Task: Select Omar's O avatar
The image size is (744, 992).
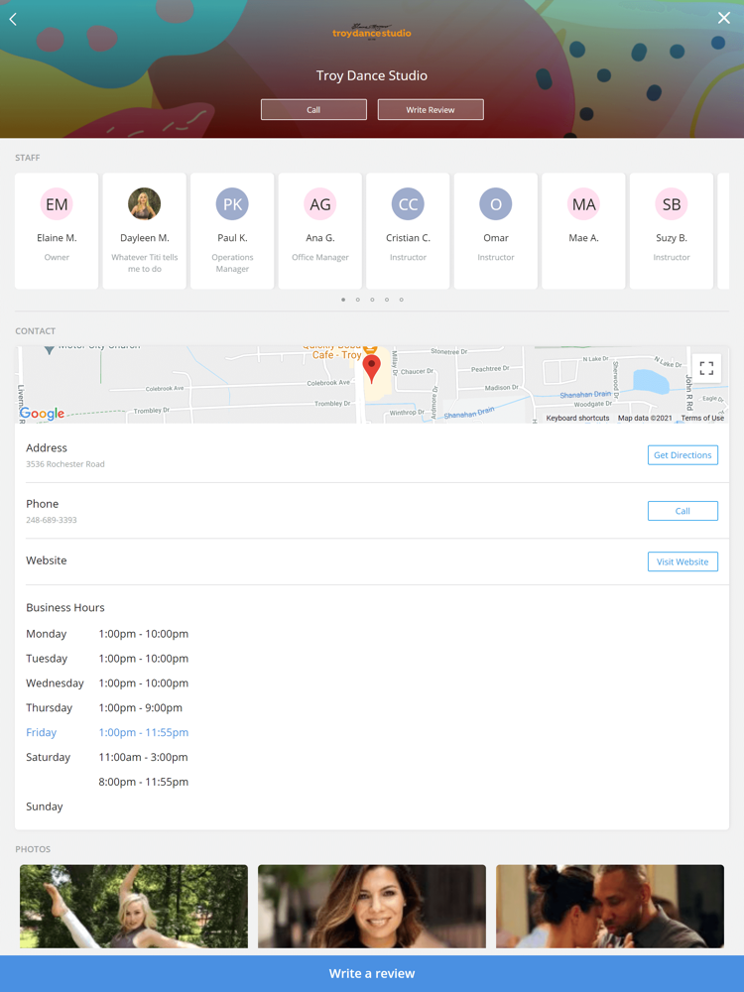Action: point(496,203)
